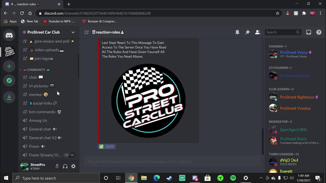326x183 pixels.
Task: Click the Discord search field
Action: 283,32
